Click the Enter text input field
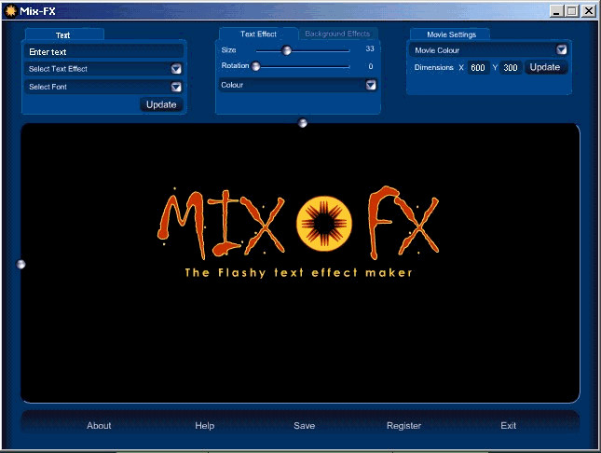Screen dimensions: 601x453 click(x=103, y=52)
